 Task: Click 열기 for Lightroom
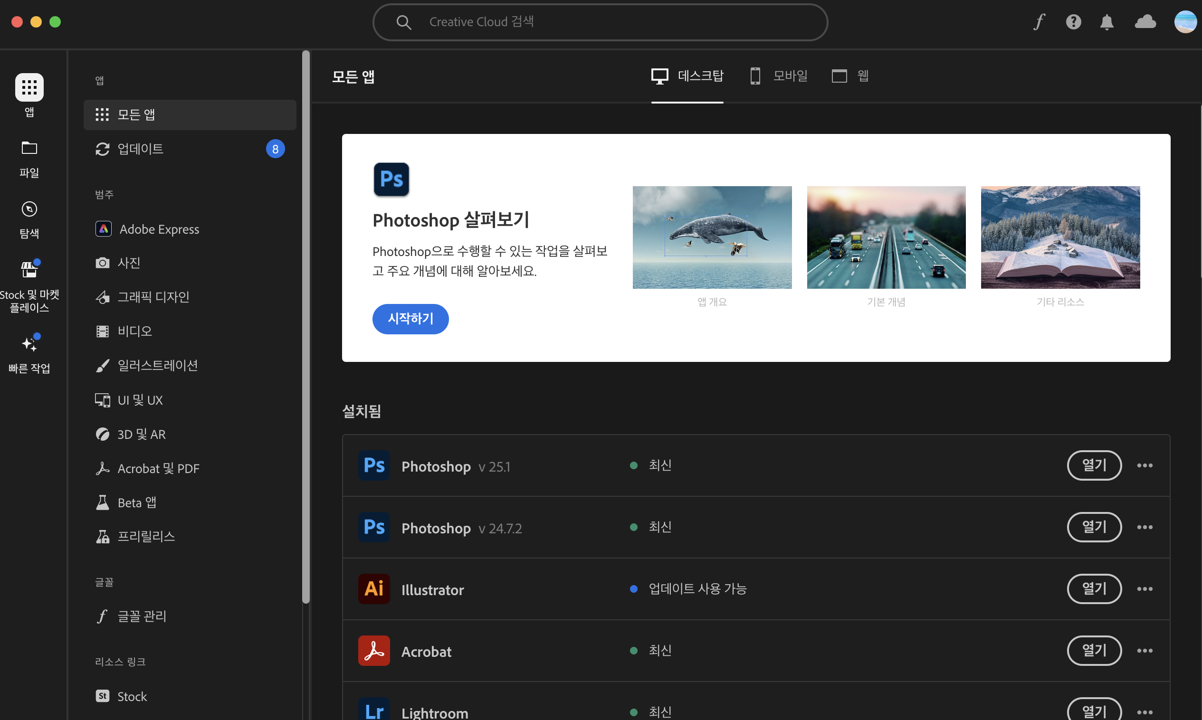[x=1094, y=710]
